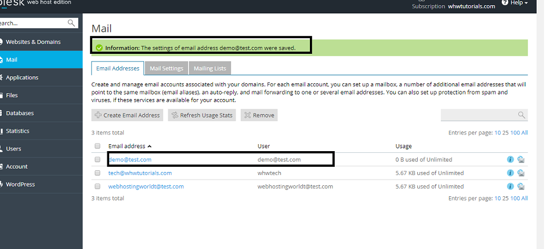Open webmail icon for tech@whwtutorials.com
The image size is (546, 249).
(x=520, y=173)
